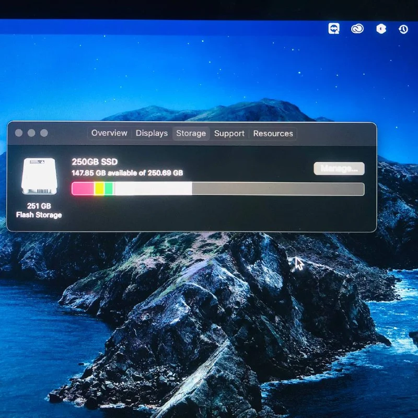Open the Resources tab
The width and height of the screenshot is (418, 418).
pos(273,133)
